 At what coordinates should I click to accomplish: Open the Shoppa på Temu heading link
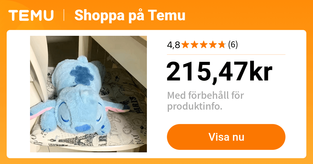130,15
